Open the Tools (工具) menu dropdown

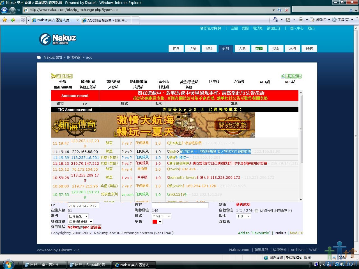click(343, 20)
